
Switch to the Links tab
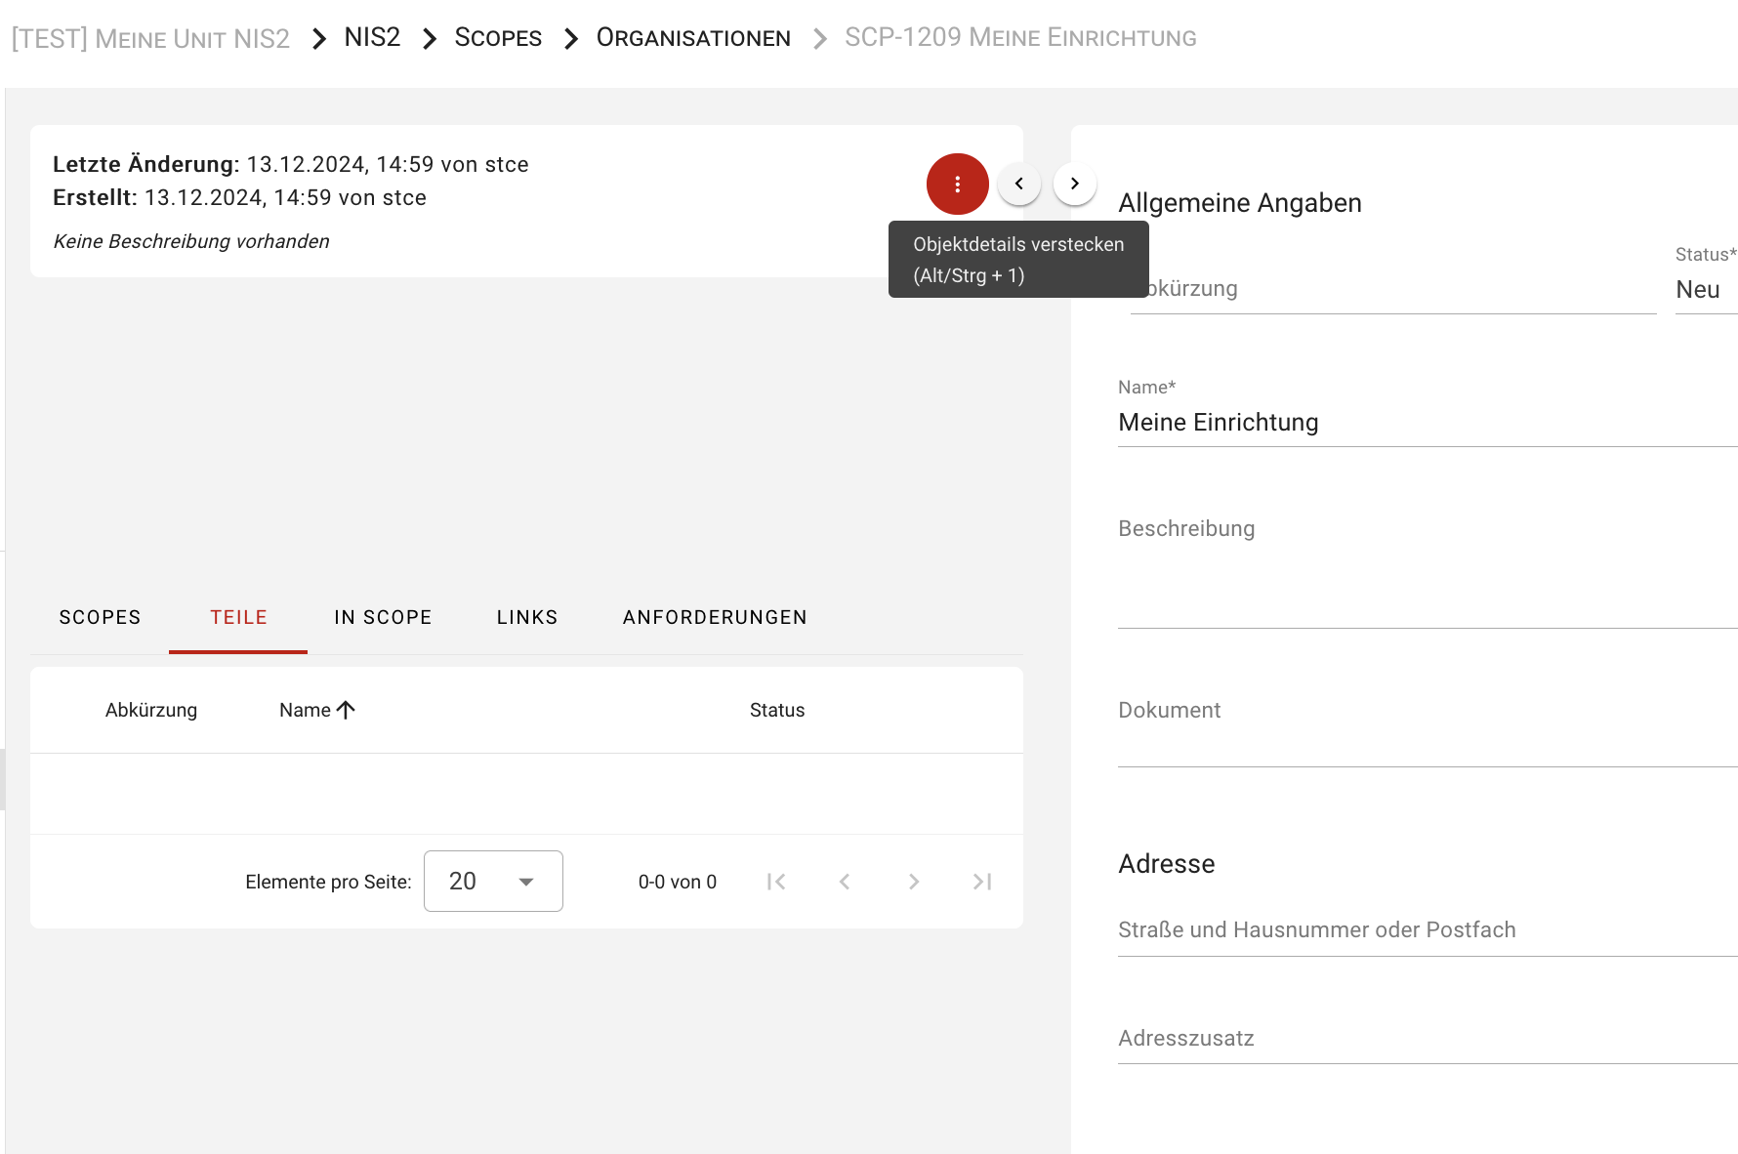click(x=527, y=617)
